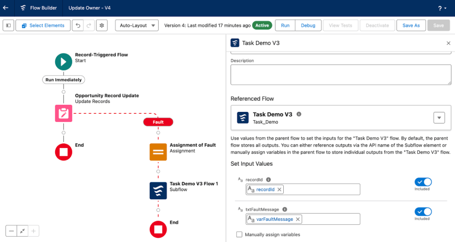Check Manually assign variables checkbox
The width and height of the screenshot is (455, 242).
[239, 234]
